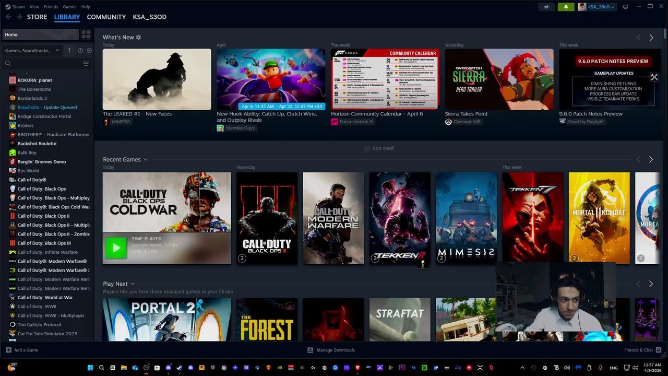Click the Forza Horizon 5 source icon
The width and height of the screenshot is (668, 376).
pyautogui.click(x=334, y=122)
